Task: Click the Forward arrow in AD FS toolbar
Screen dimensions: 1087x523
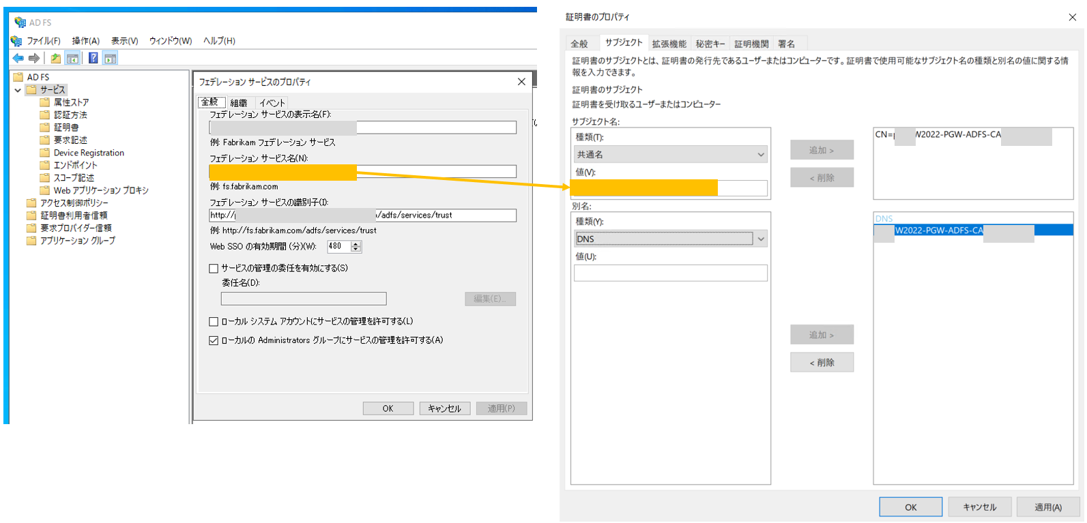Action: pos(33,59)
